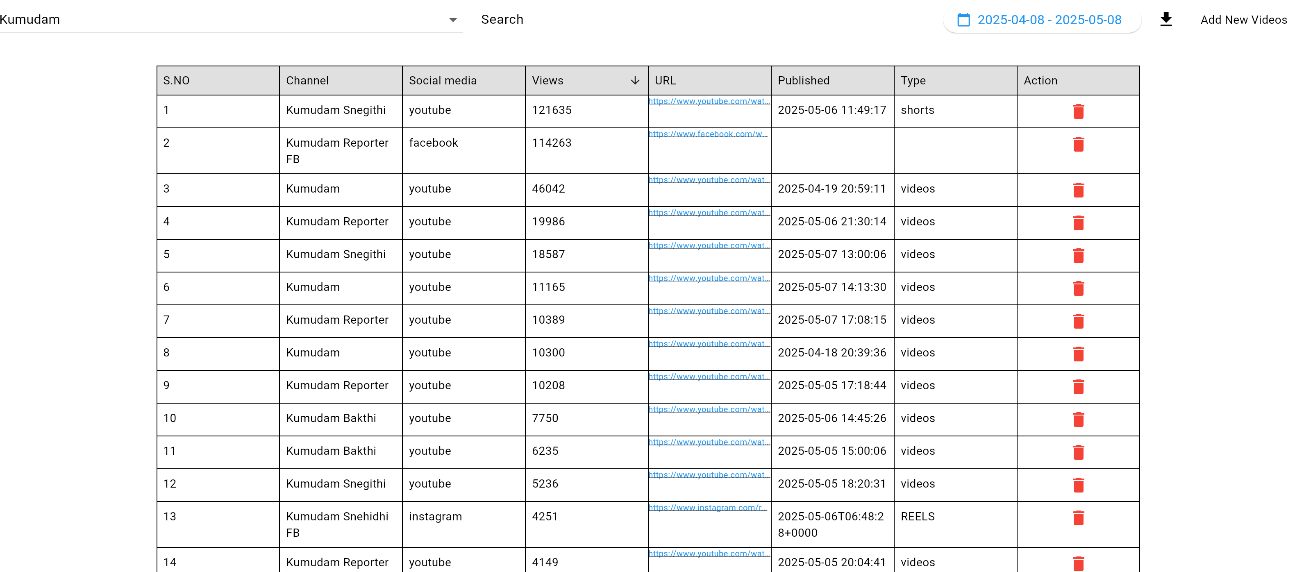
Task: Click Add New Videos button
Action: click(1243, 20)
